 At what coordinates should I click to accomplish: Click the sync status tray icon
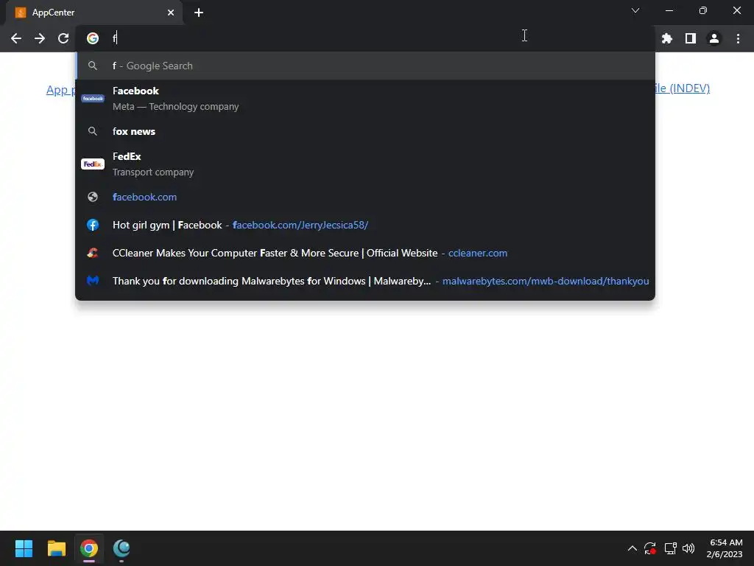pyautogui.click(x=650, y=548)
